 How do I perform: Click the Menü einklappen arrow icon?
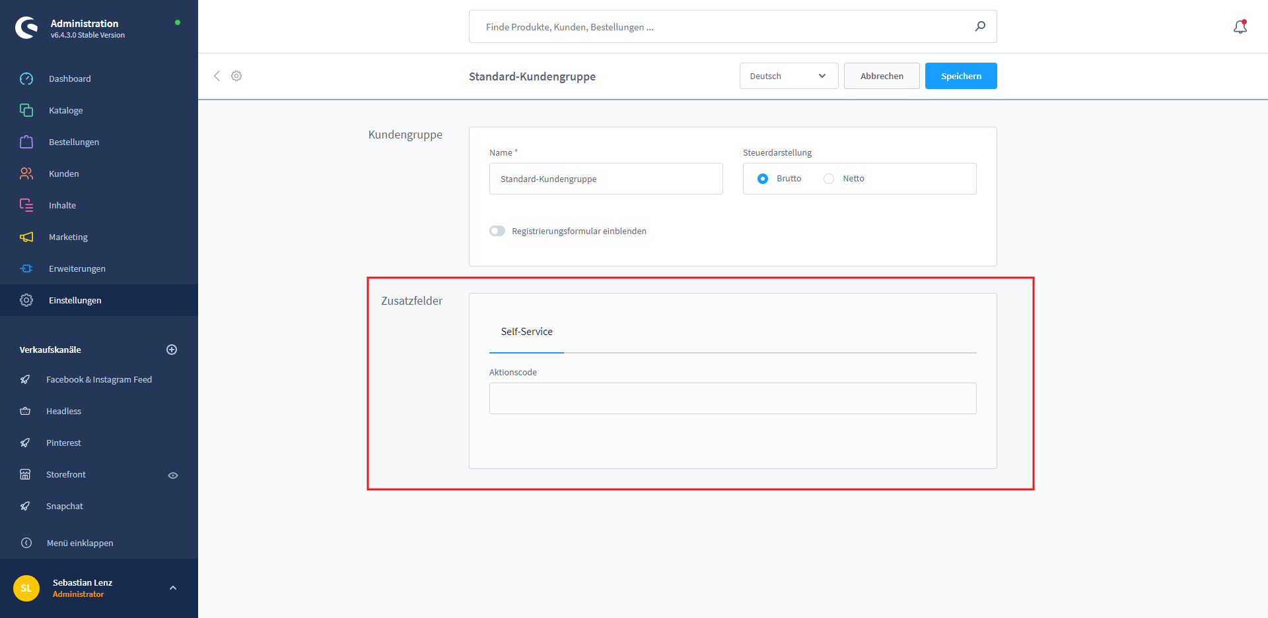tap(26, 543)
